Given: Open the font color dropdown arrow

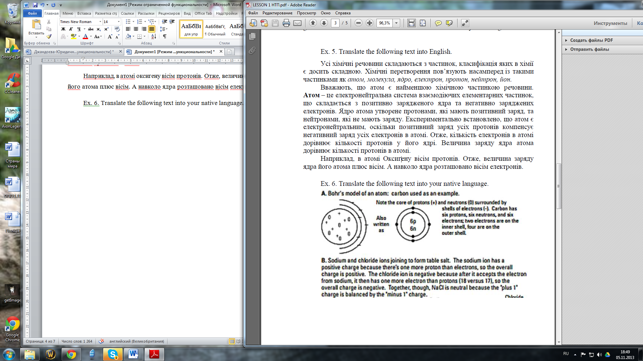Looking at the screenshot, I should click(91, 36).
